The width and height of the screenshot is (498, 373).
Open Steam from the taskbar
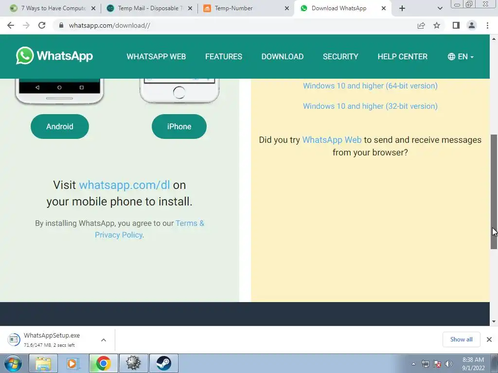coord(163,363)
